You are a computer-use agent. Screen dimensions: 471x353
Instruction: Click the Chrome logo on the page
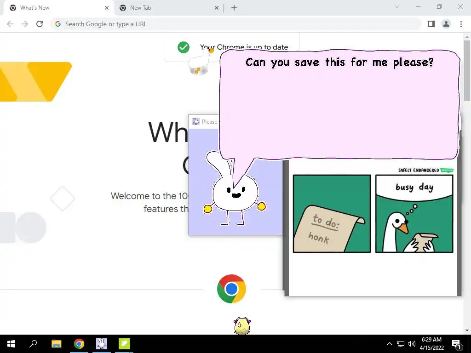coord(232,289)
